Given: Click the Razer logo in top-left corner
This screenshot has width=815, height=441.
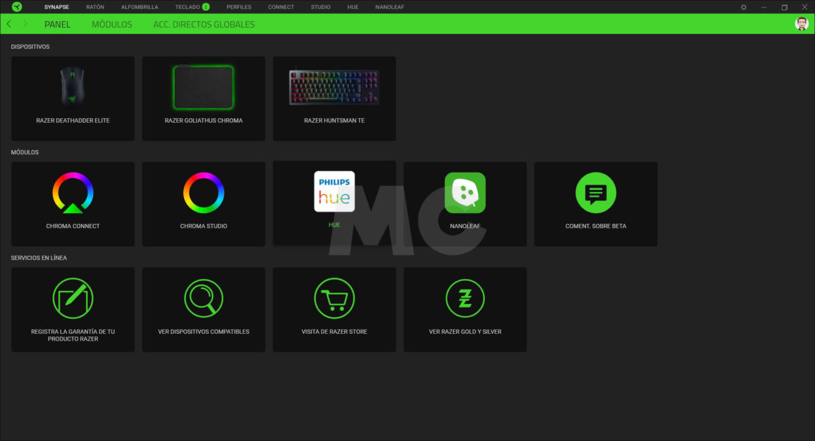Looking at the screenshot, I should click(17, 7).
